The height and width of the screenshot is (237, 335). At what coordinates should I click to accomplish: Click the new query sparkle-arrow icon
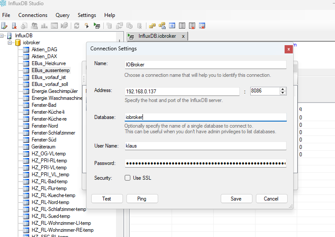tap(87, 26)
